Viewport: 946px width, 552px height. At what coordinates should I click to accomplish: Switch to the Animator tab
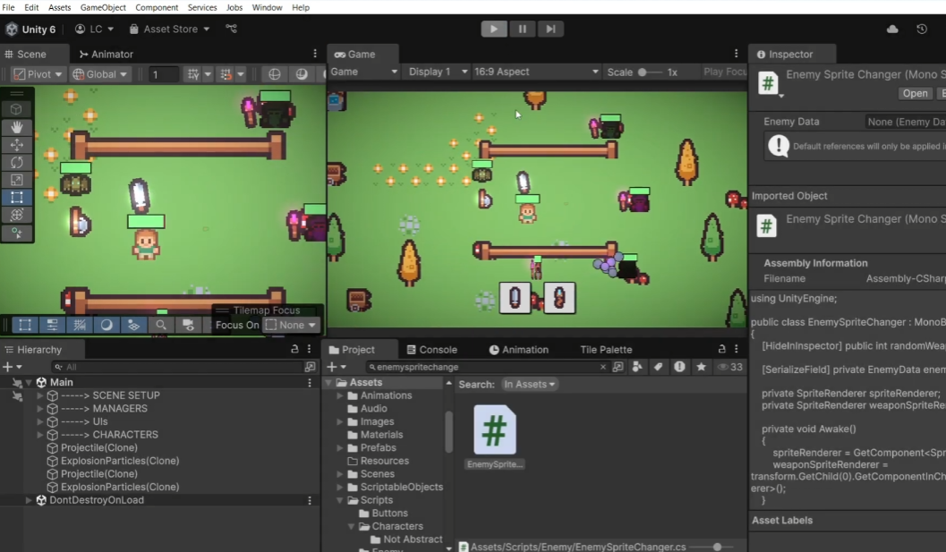point(107,54)
